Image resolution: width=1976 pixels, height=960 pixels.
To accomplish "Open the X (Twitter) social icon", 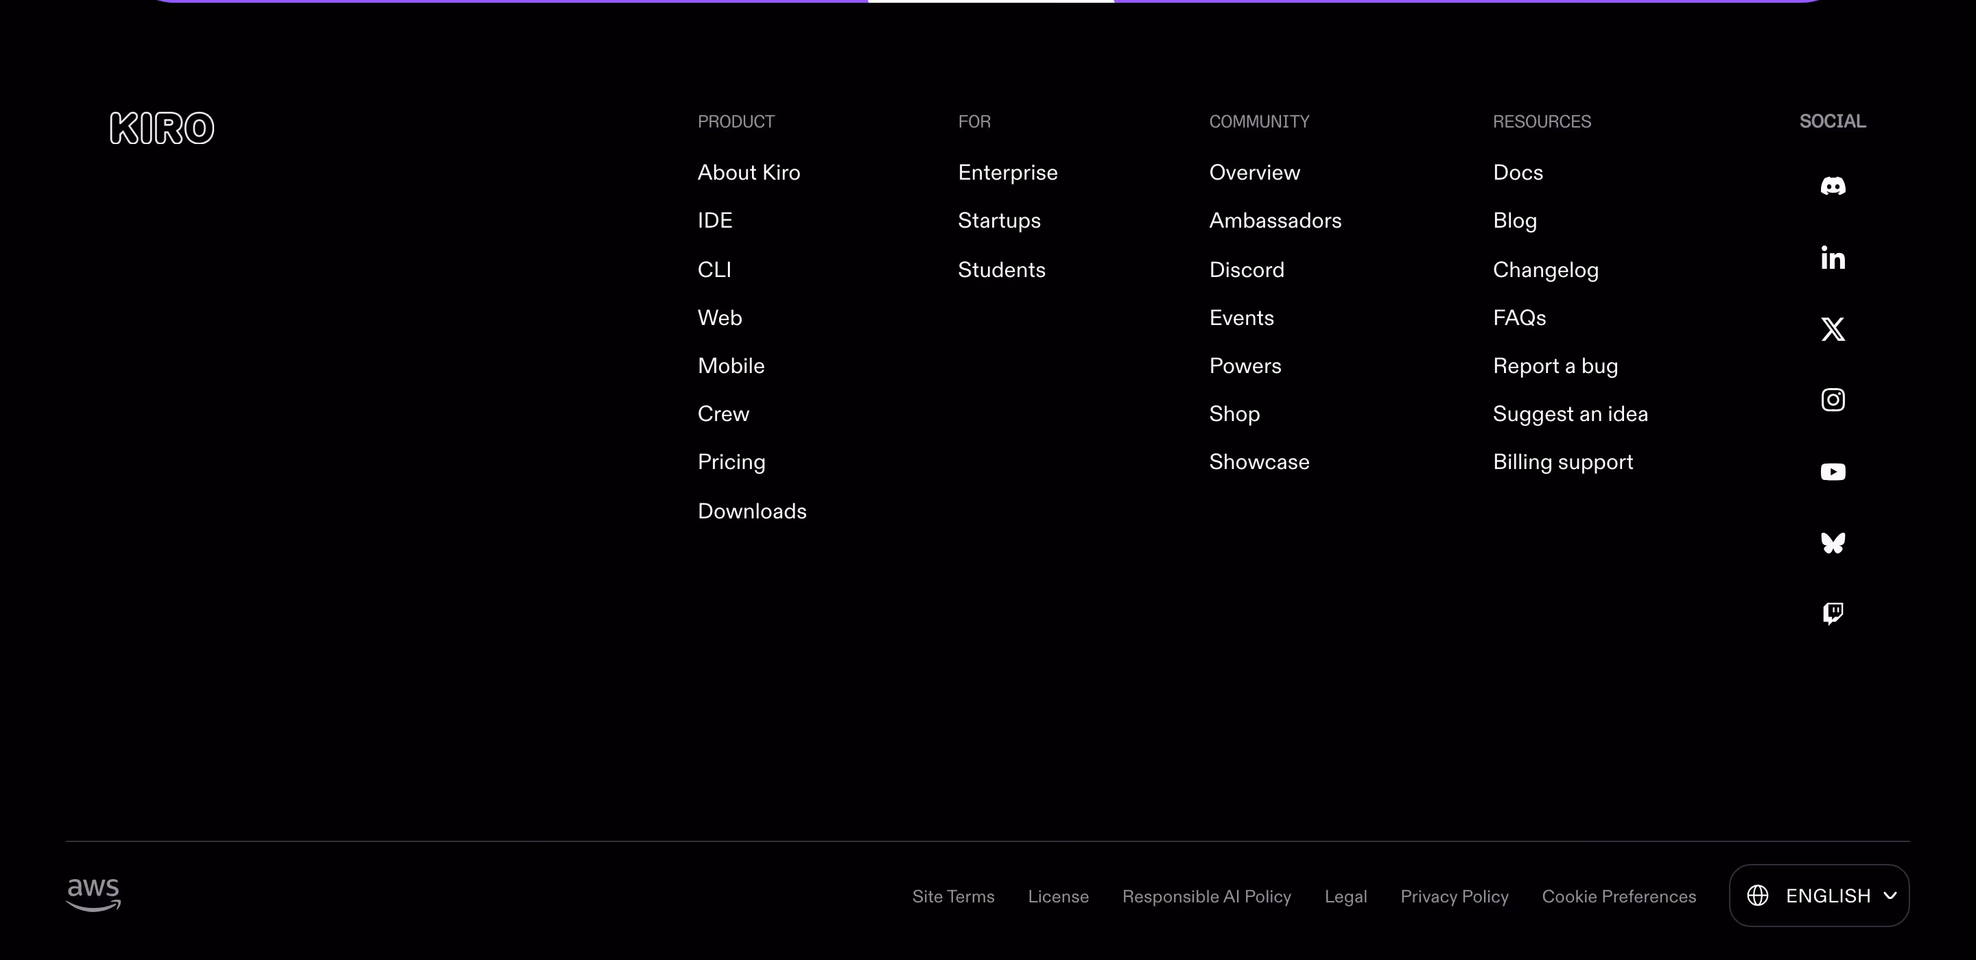I will point(1833,329).
